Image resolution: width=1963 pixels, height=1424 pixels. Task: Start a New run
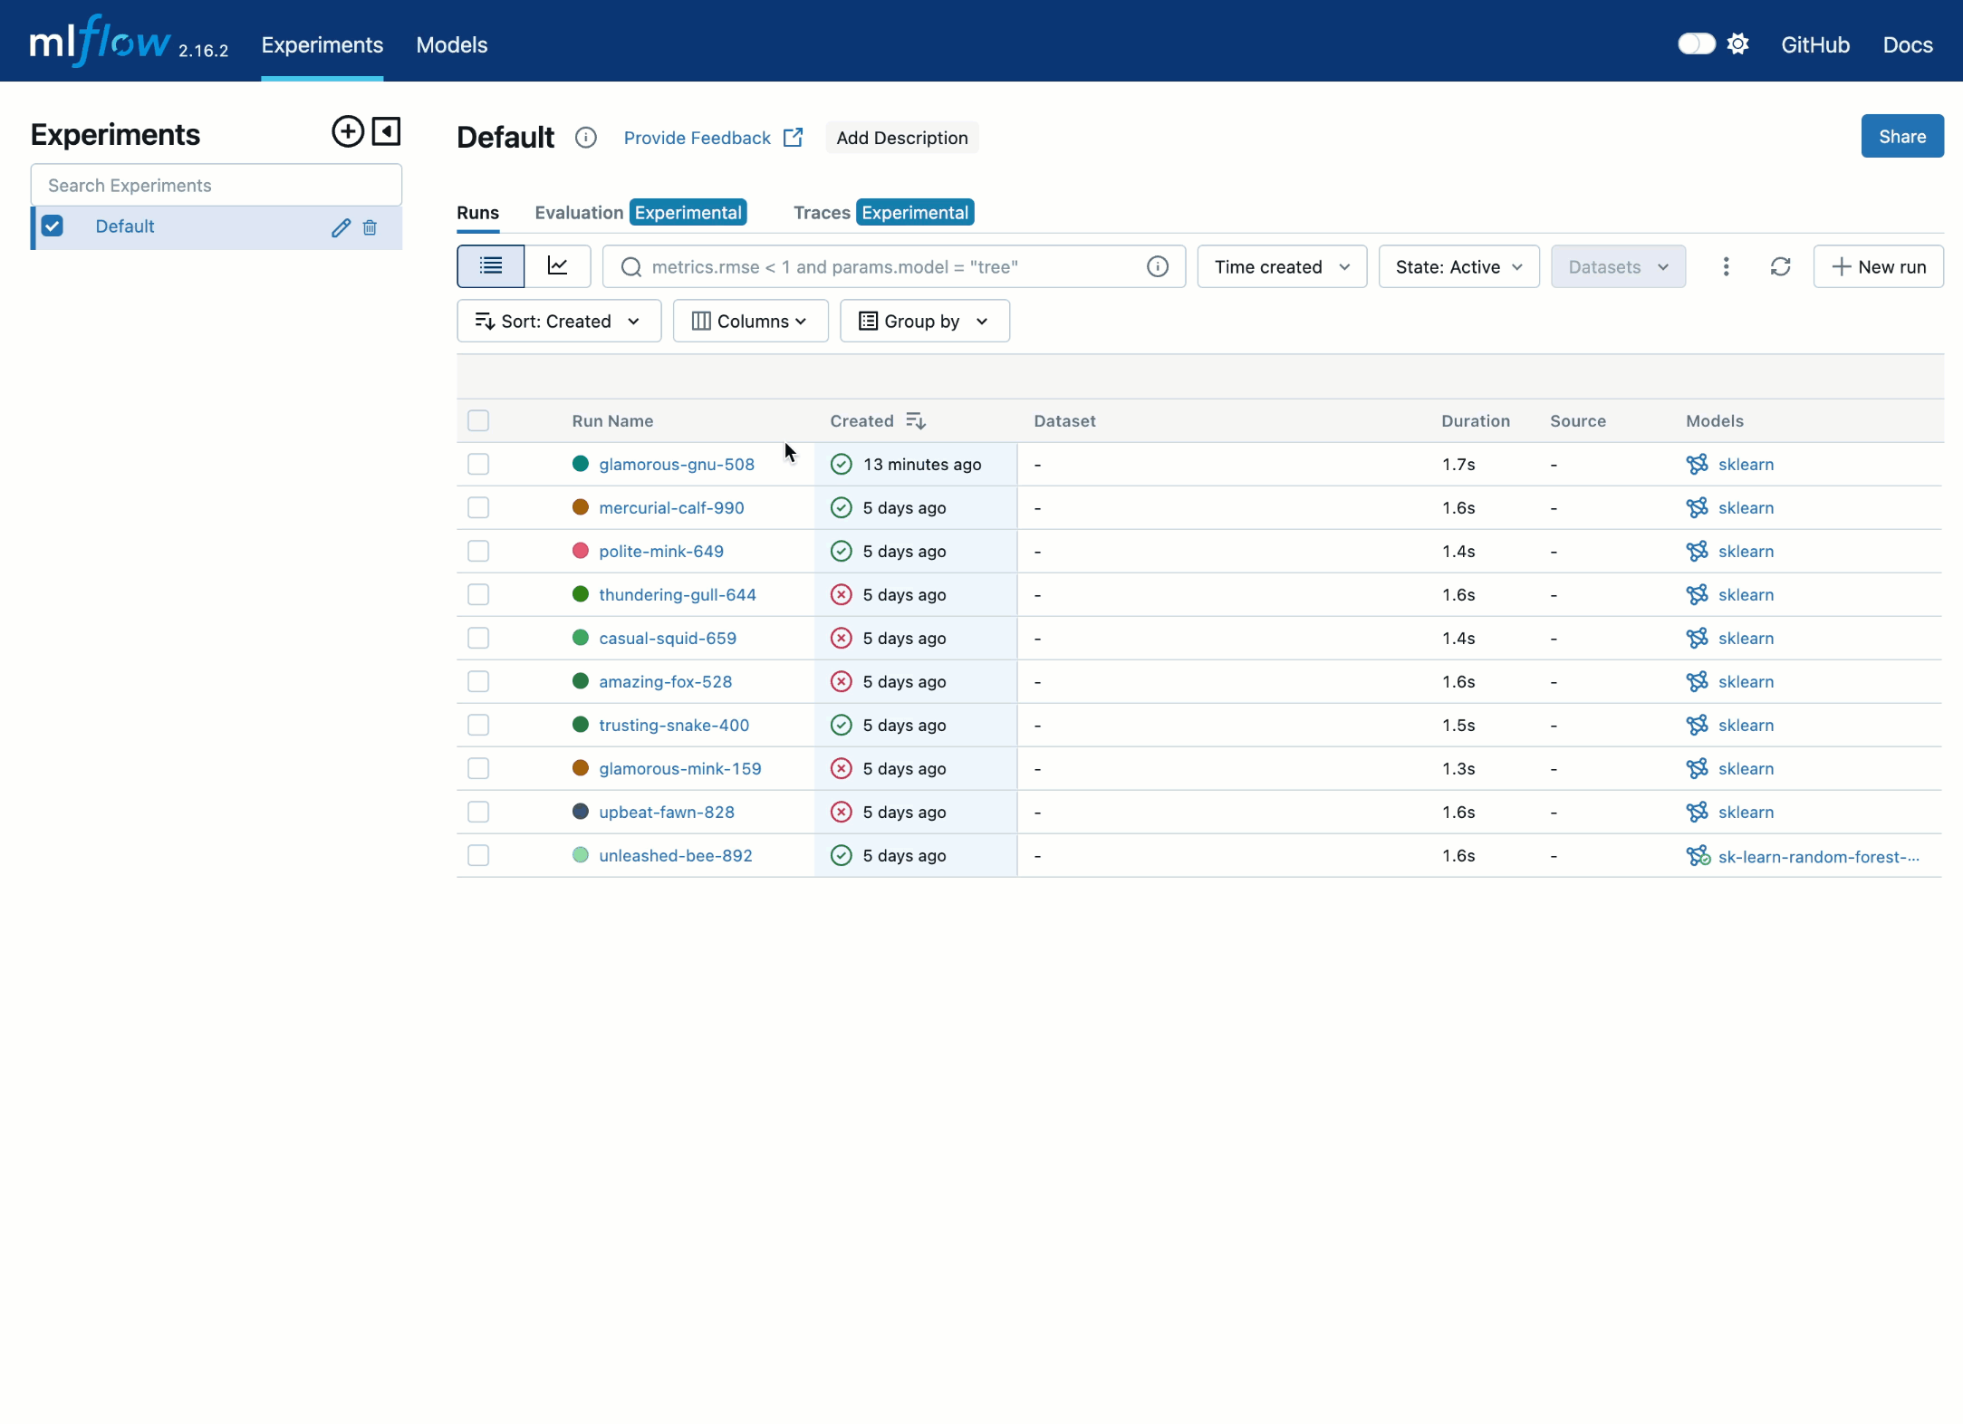[x=1879, y=266]
